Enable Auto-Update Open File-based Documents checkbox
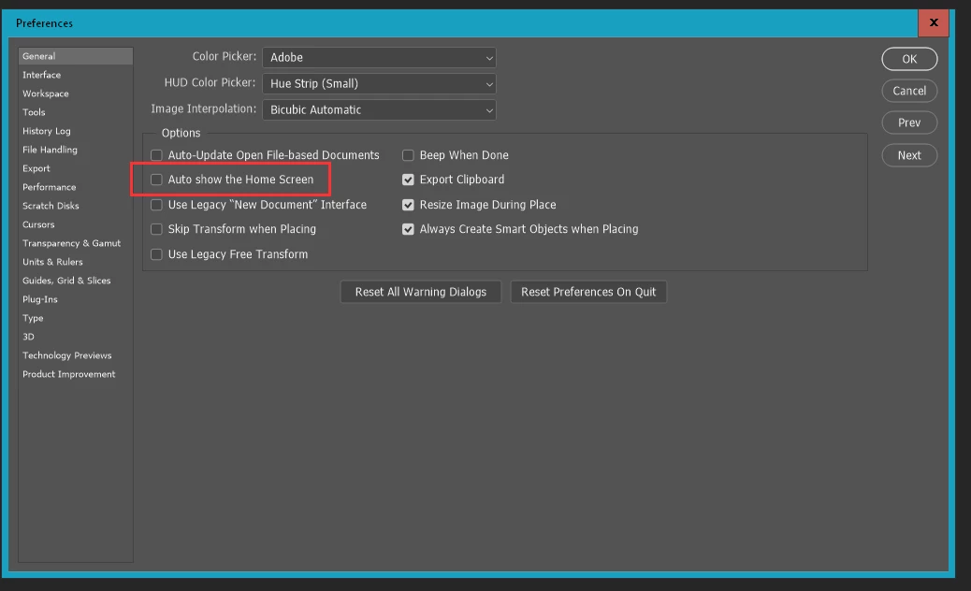The height and width of the screenshot is (591, 971). [156, 155]
